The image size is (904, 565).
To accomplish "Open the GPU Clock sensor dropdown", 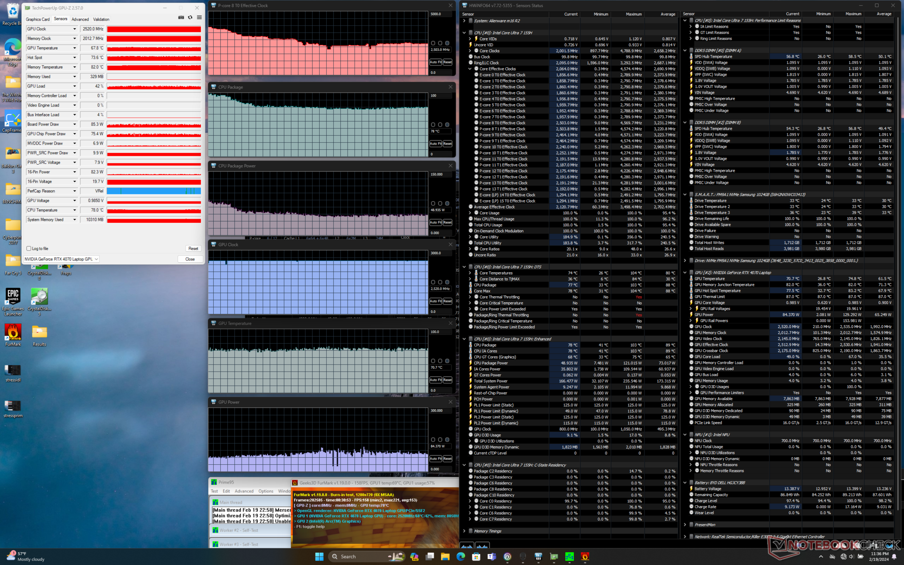I will pos(74,29).
